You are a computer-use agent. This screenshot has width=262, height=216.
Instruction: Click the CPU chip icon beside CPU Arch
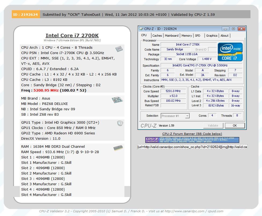click(119, 49)
